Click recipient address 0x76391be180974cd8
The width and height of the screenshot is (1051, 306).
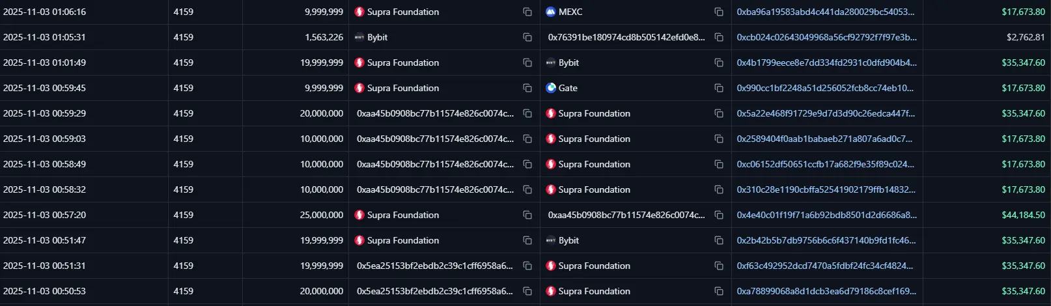626,37
